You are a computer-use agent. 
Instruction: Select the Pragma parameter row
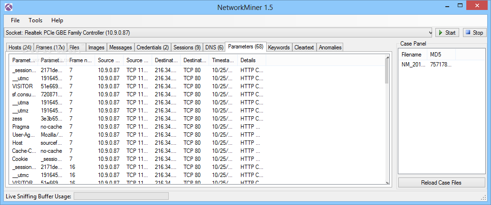pos(137,127)
